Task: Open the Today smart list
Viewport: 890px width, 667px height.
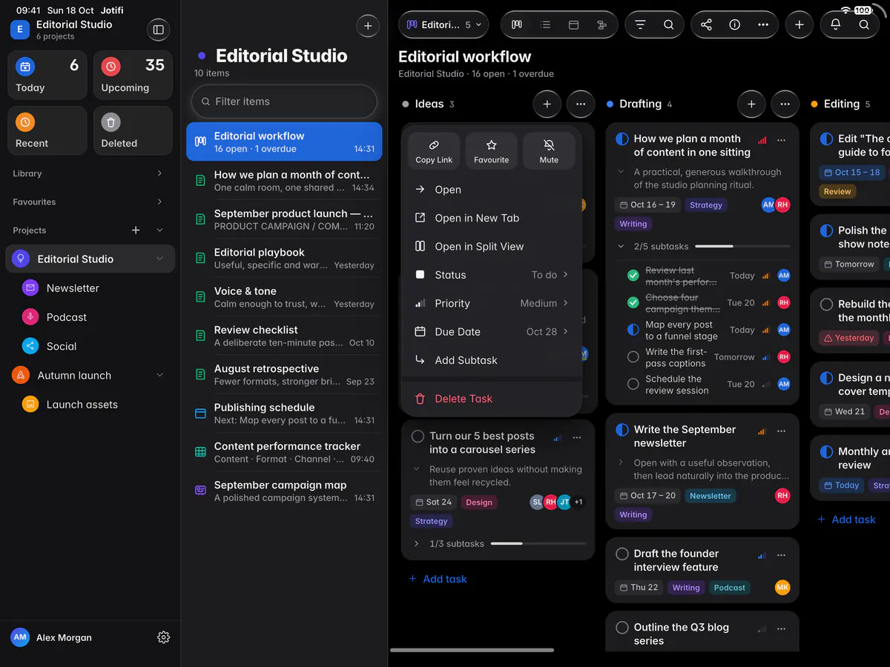Action: pyautogui.click(x=47, y=75)
